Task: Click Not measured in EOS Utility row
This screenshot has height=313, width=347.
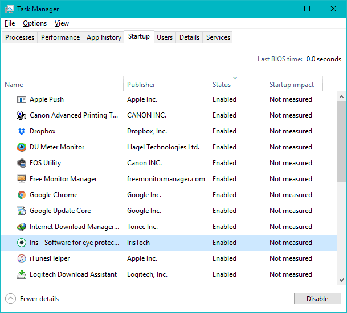Action: tap(291, 163)
